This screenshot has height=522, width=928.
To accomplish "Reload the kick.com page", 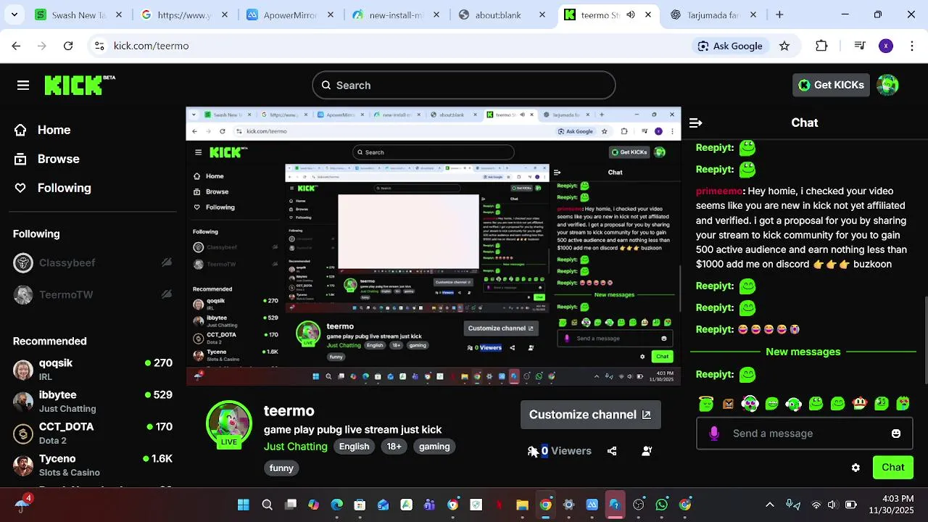I will click(x=68, y=46).
